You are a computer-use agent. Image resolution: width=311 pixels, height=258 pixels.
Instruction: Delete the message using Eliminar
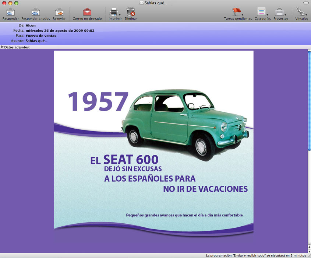point(131,12)
